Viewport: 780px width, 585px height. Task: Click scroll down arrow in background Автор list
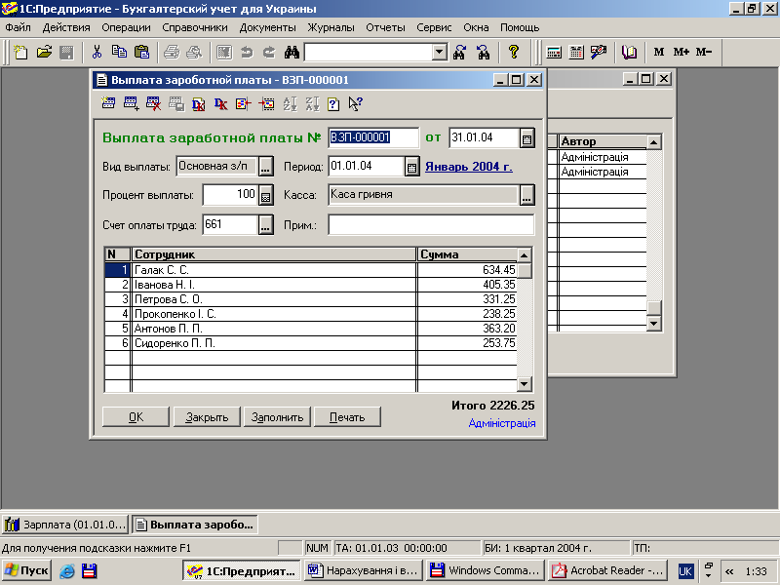[653, 324]
